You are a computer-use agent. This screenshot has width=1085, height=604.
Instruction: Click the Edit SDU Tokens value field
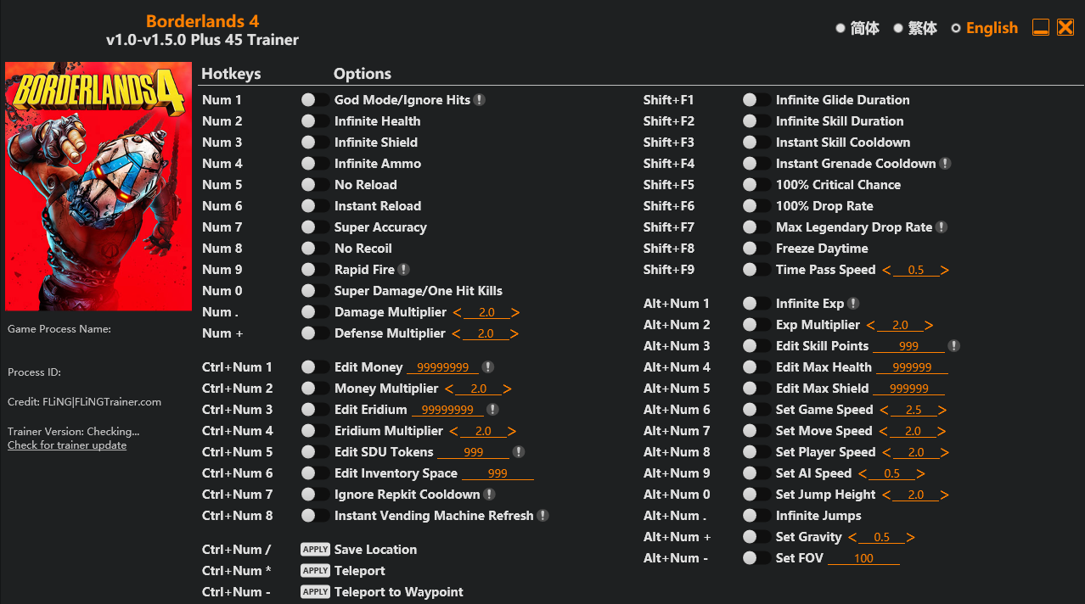474,452
